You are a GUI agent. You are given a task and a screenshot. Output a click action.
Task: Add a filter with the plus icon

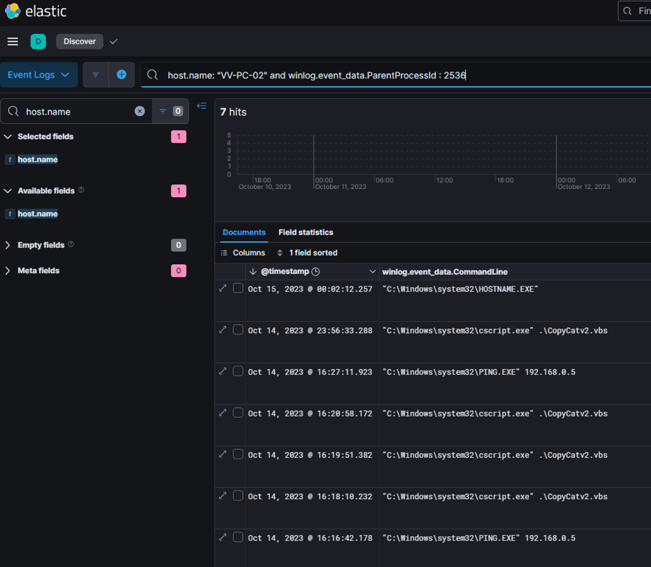pos(122,75)
